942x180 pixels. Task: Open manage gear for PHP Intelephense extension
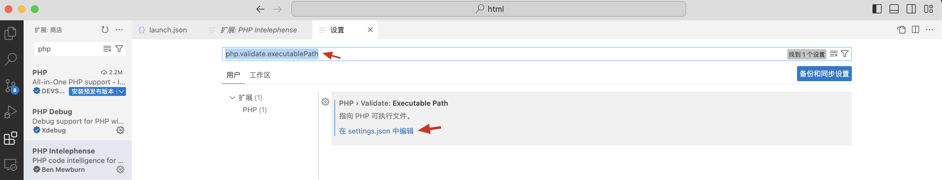[120, 170]
